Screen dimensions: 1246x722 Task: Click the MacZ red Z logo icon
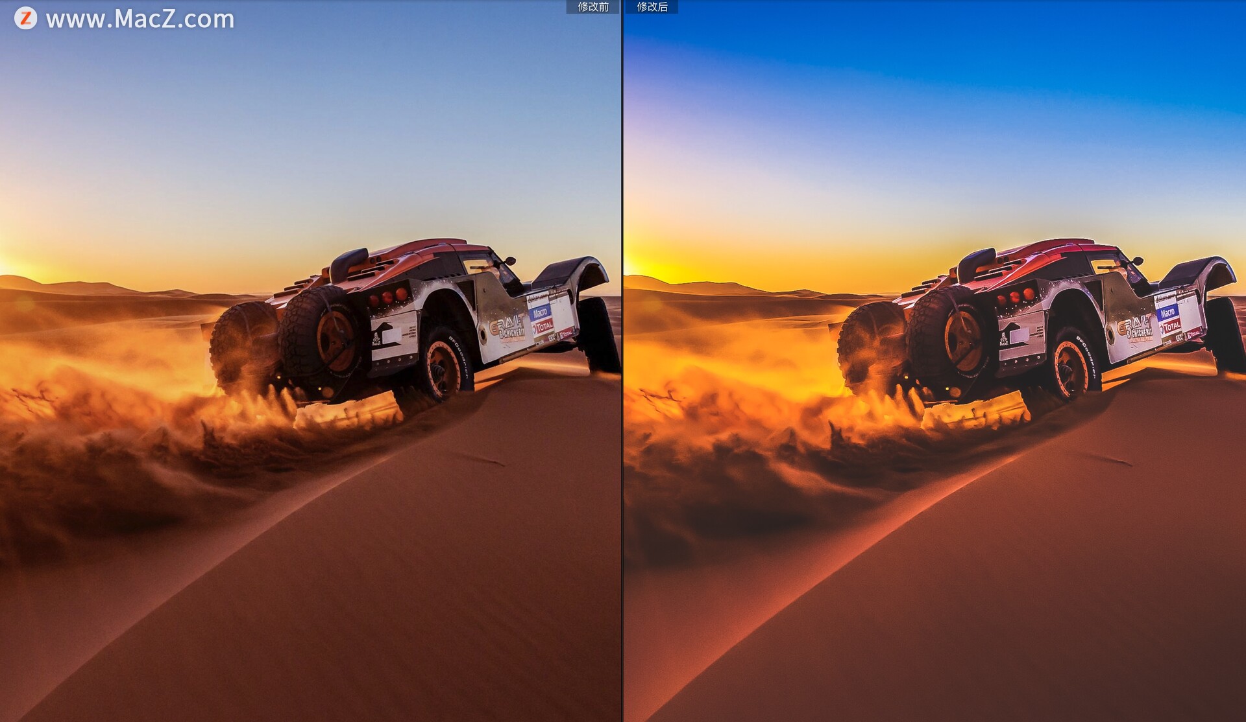[25, 18]
